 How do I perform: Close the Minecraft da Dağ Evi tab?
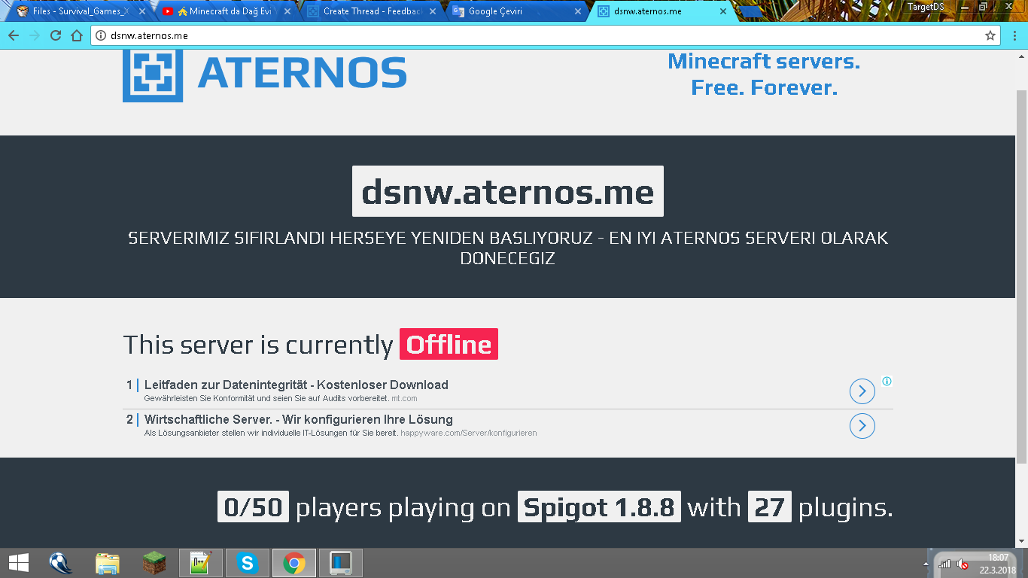pos(287,11)
